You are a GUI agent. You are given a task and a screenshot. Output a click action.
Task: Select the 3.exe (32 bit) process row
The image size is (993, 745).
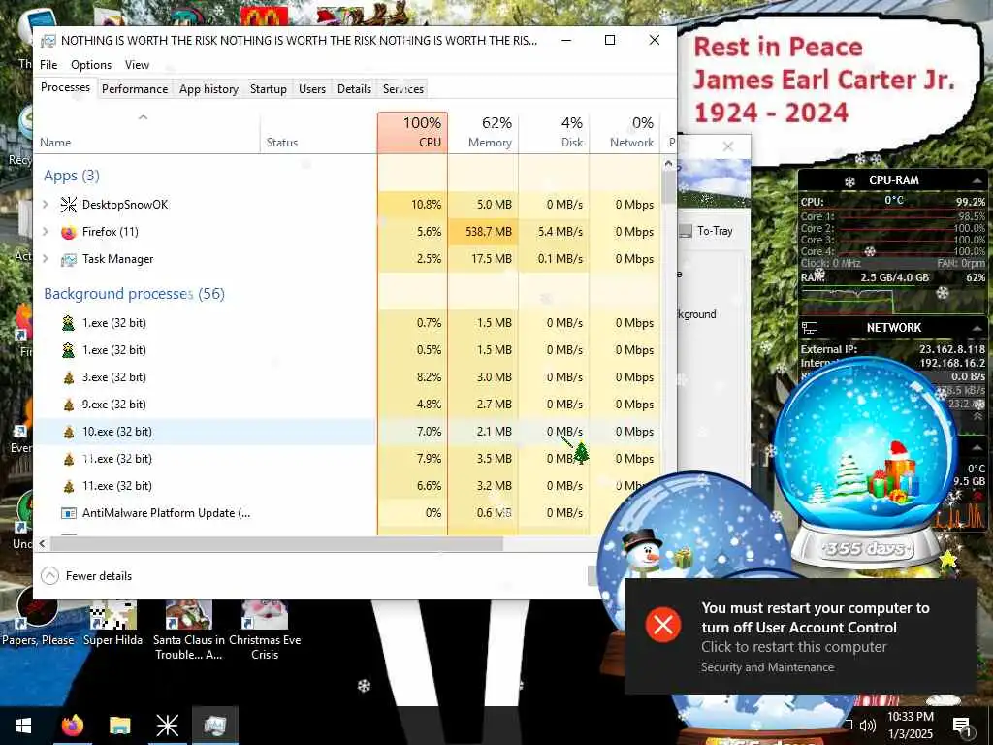click(x=346, y=377)
